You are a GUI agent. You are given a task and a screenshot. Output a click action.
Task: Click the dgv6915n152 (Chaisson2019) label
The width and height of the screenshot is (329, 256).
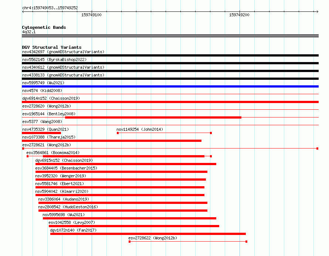click(x=64, y=160)
